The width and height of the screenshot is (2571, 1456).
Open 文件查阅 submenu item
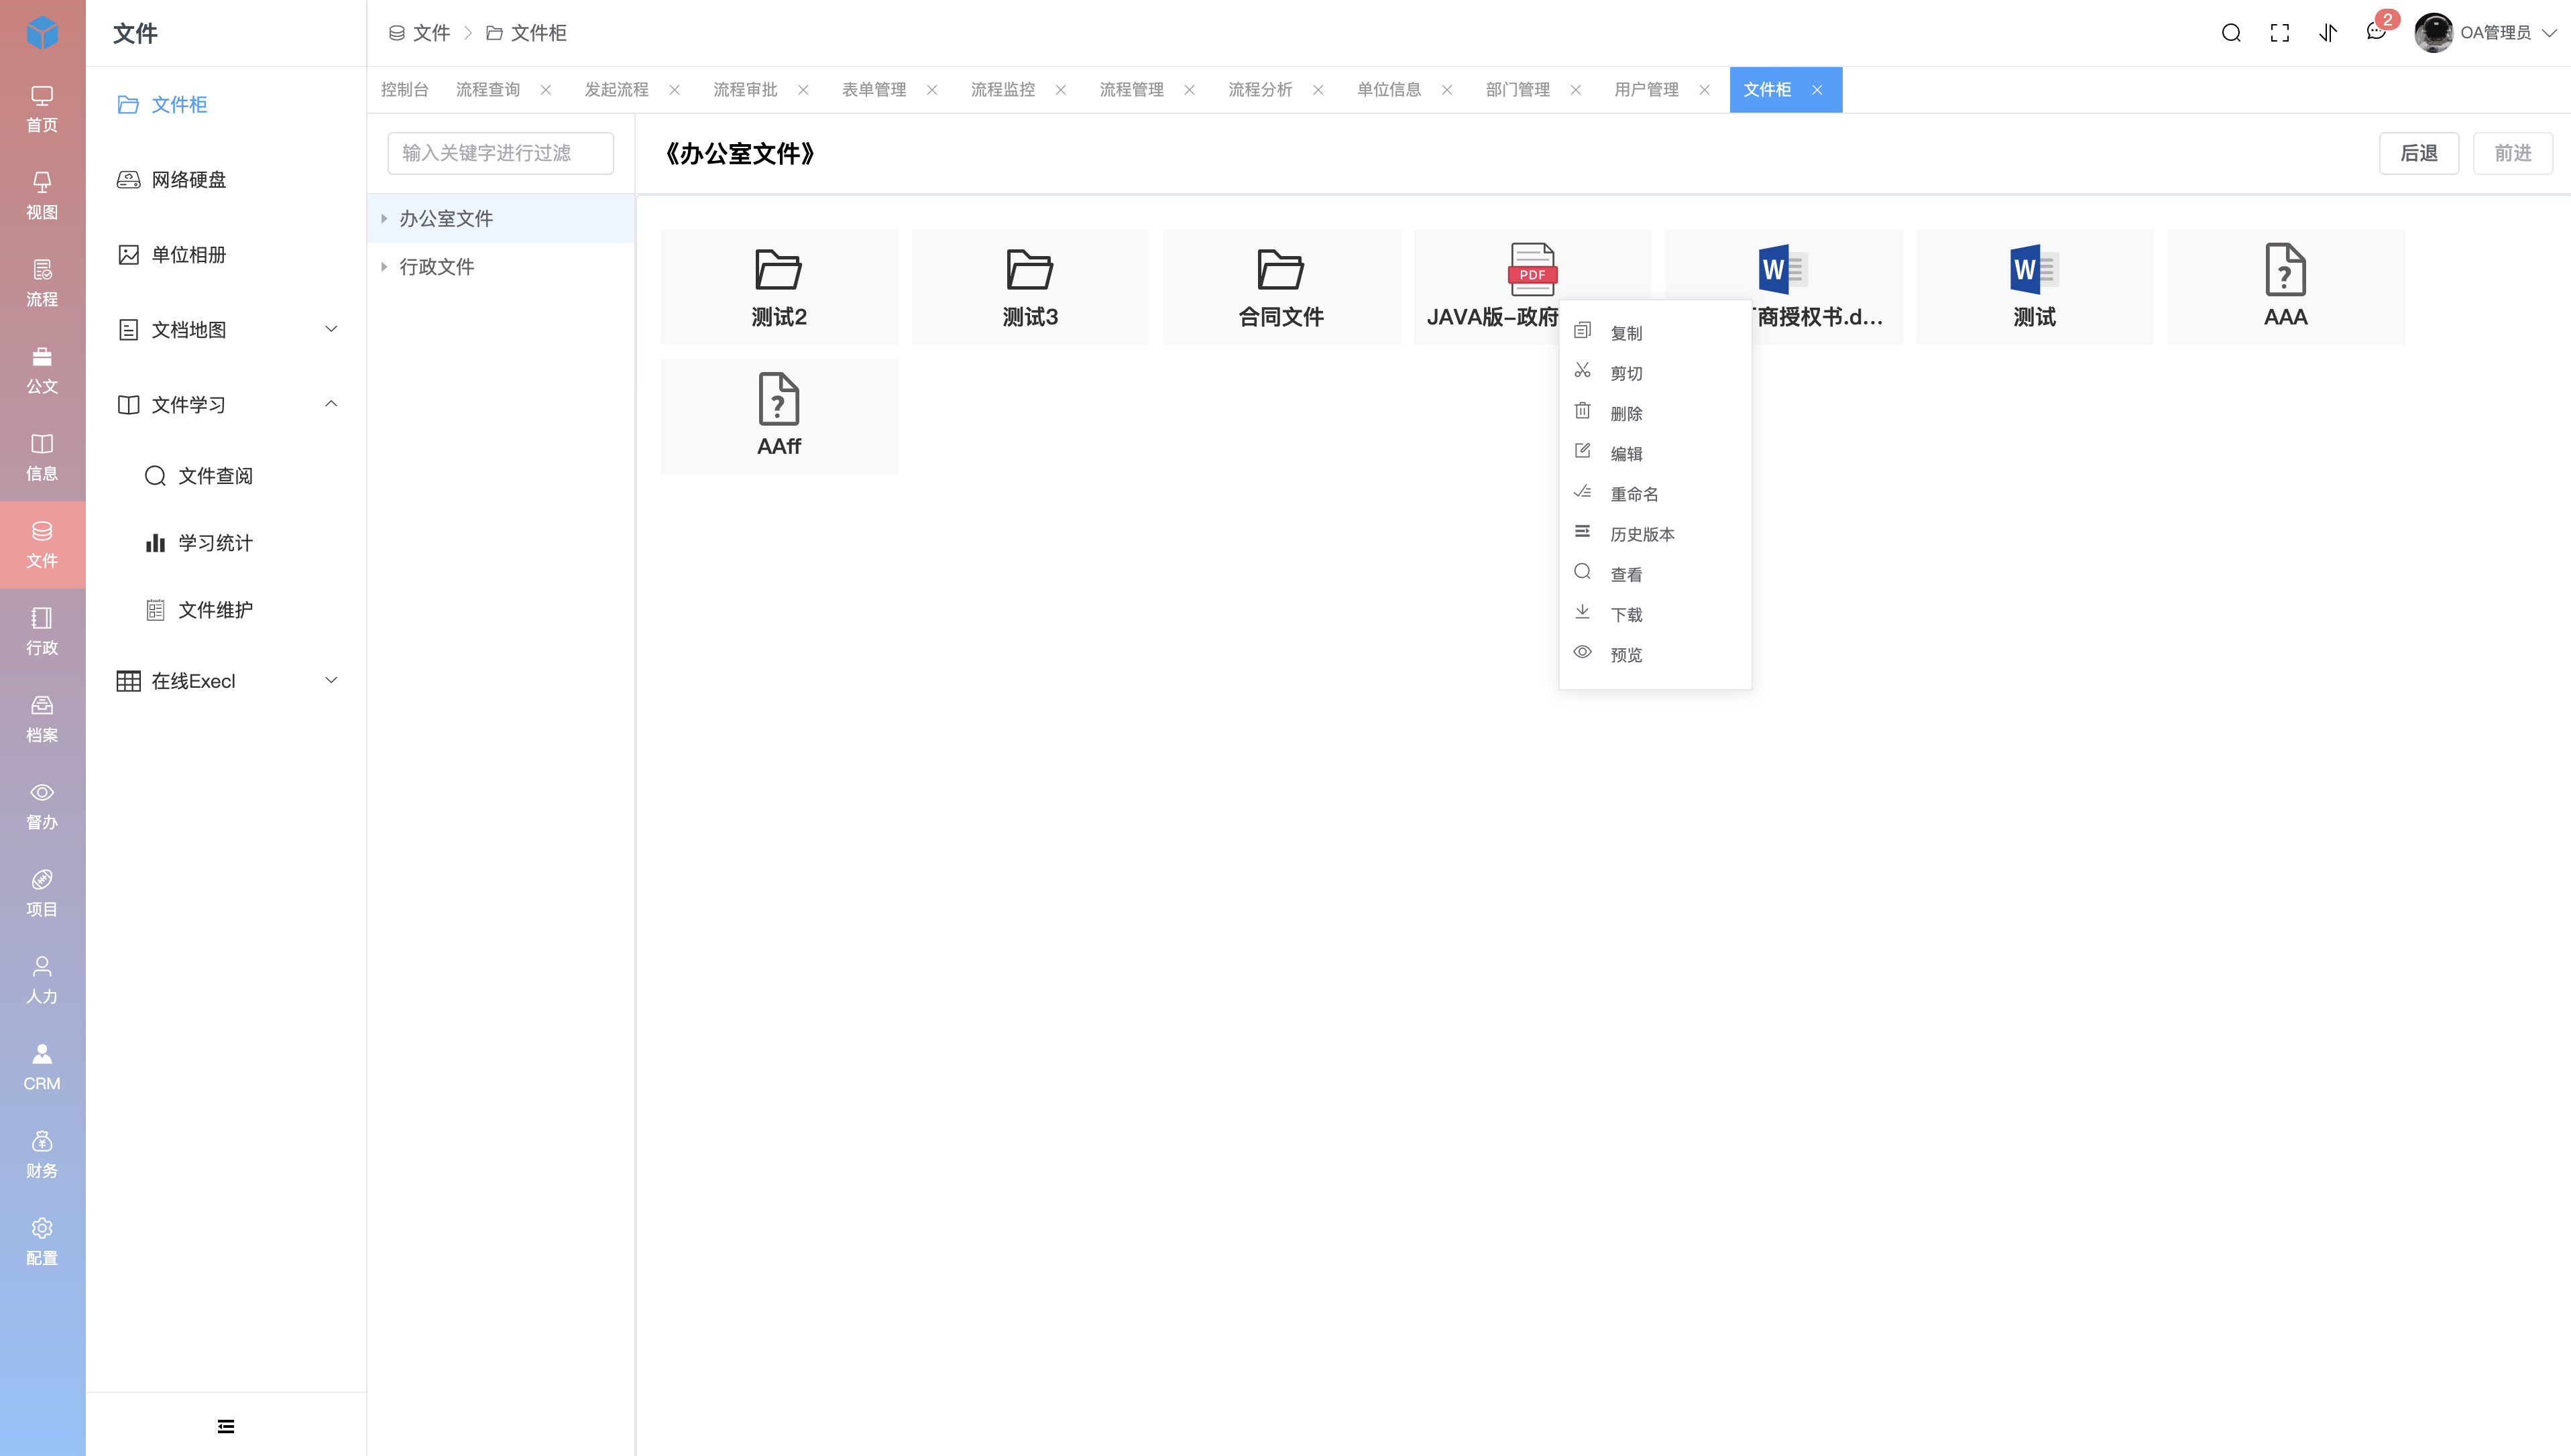(226, 476)
